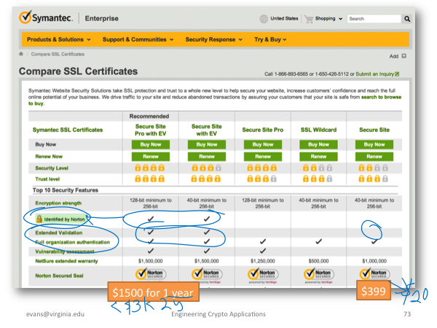The width and height of the screenshot is (437, 328).
Task: Click the search magnifier button
Action: [x=407, y=19]
